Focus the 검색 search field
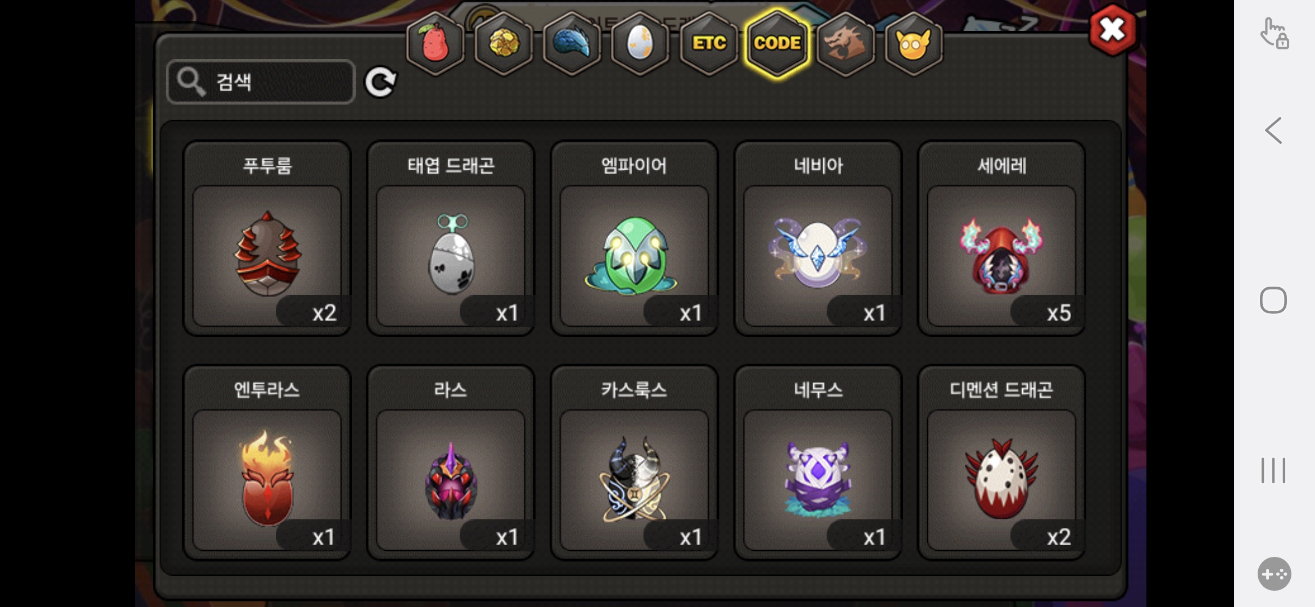The height and width of the screenshot is (607, 1315). (261, 82)
